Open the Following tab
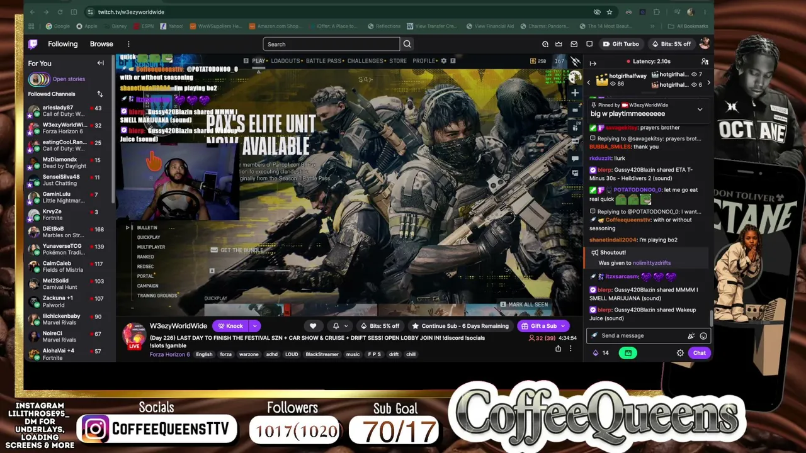The image size is (806, 453). pyautogui.click(x=63, y=44)
